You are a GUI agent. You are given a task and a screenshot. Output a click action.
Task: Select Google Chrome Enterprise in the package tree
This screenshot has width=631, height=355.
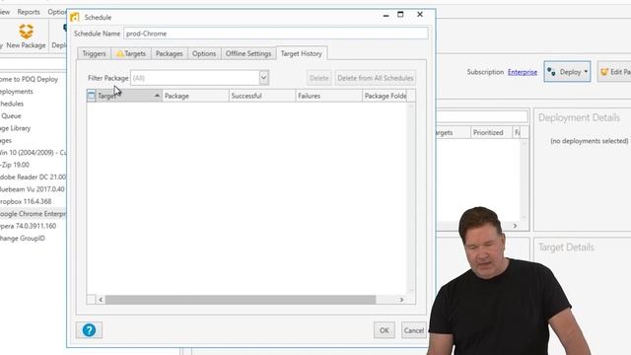click(x=33, y=214)
